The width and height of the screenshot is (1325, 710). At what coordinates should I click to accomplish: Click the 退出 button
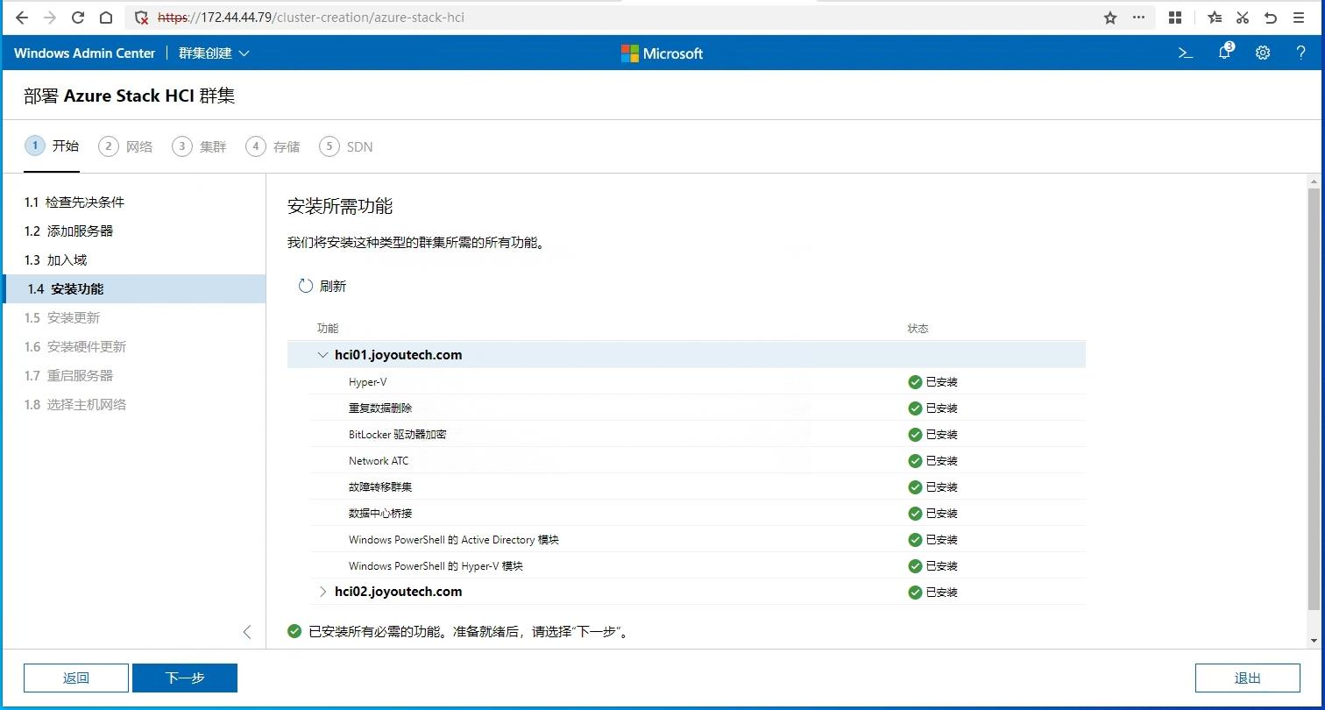pyautogui.click(x=1247, y=678)
